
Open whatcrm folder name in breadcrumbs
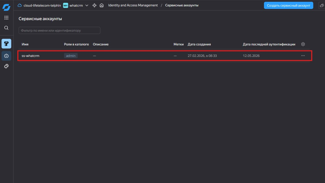[x=76, y=5]
